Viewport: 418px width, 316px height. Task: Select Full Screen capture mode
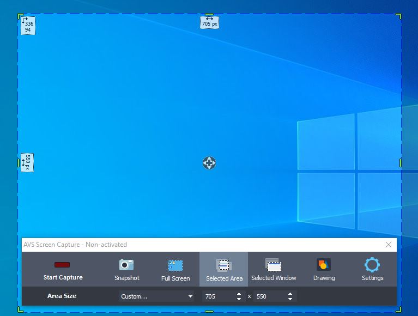pyautogui.click(x=175, y=269)
